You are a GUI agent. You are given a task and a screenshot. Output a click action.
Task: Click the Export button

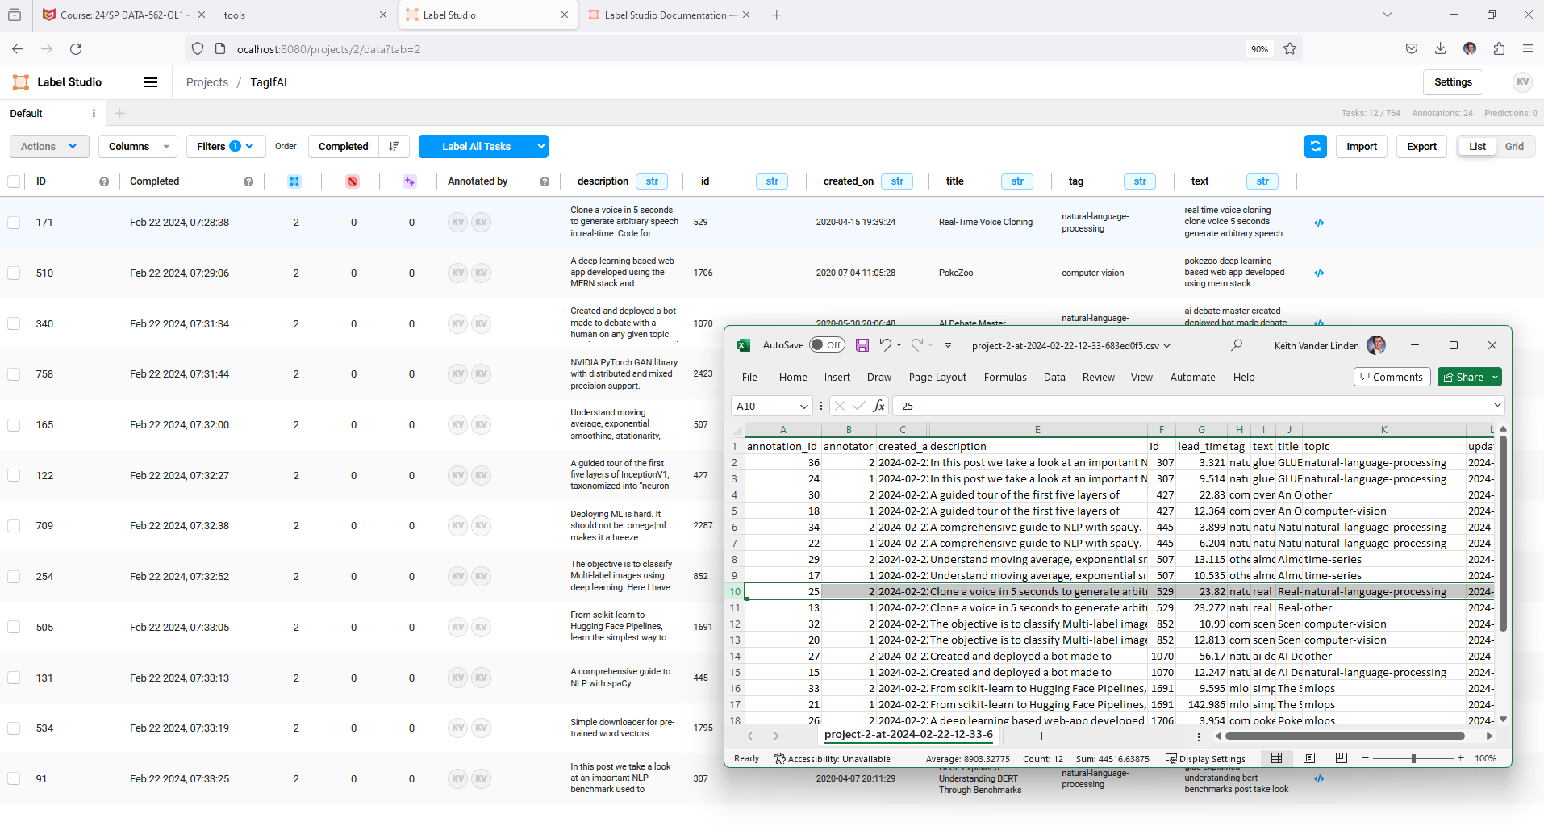1421,146
